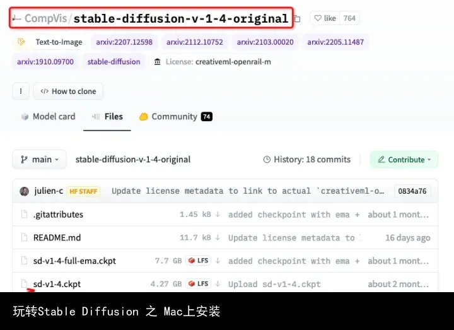Expand the Contribute dropdown
454x330 pixels.
pyautogui.click(x=404, y=160)
